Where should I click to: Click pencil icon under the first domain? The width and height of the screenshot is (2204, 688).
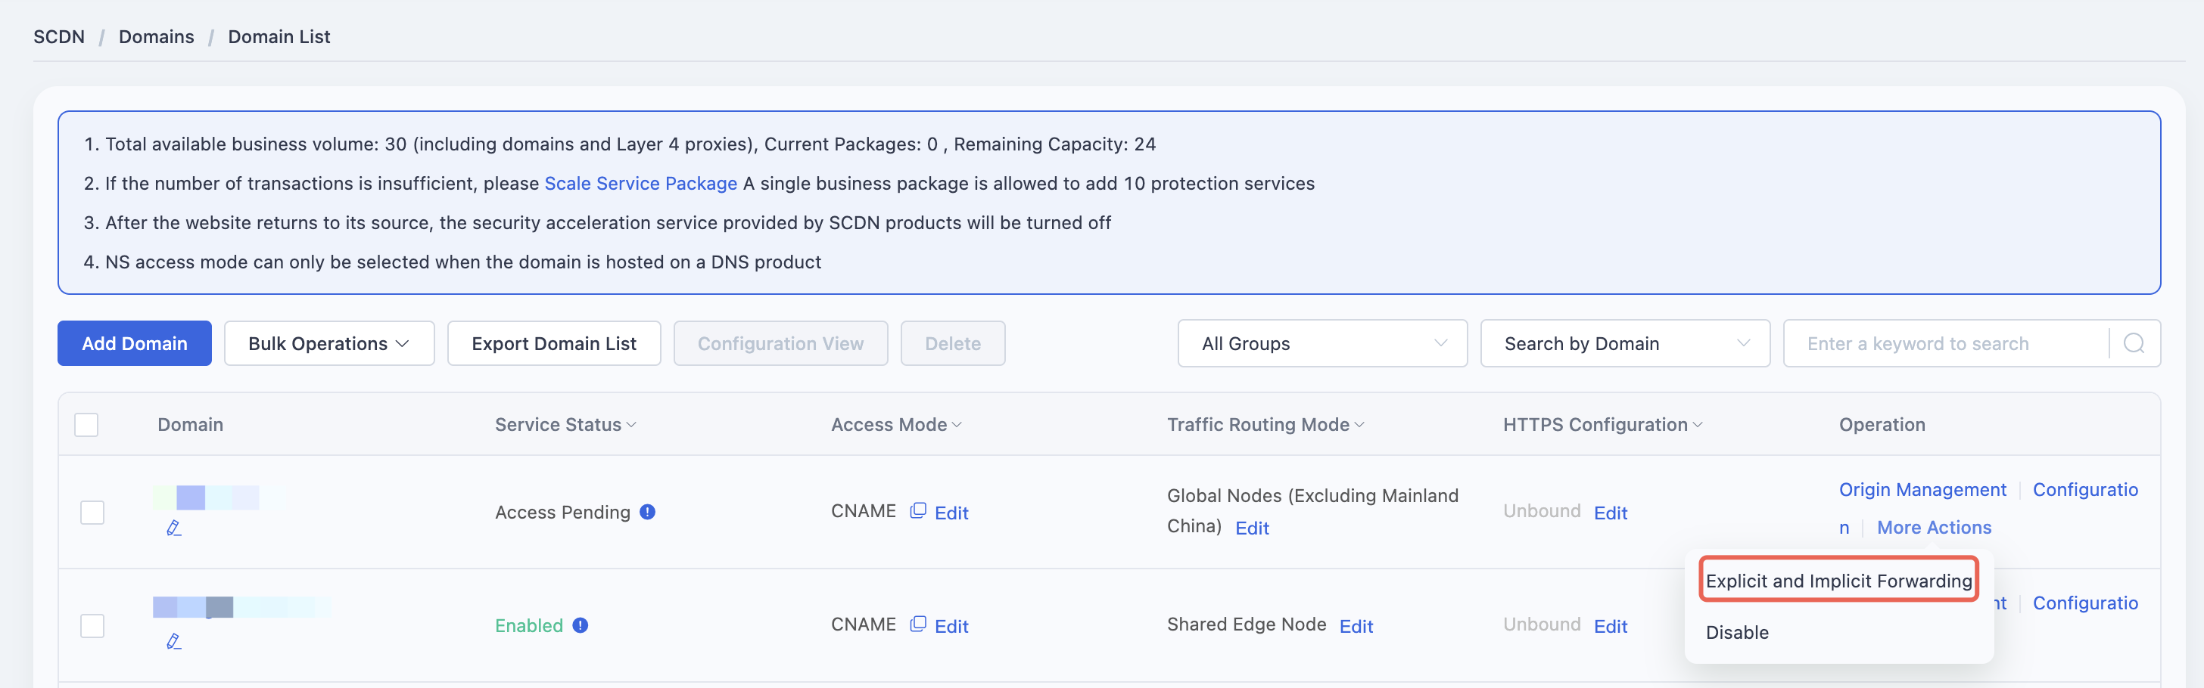pyautogui.click(x=173, y=528)
